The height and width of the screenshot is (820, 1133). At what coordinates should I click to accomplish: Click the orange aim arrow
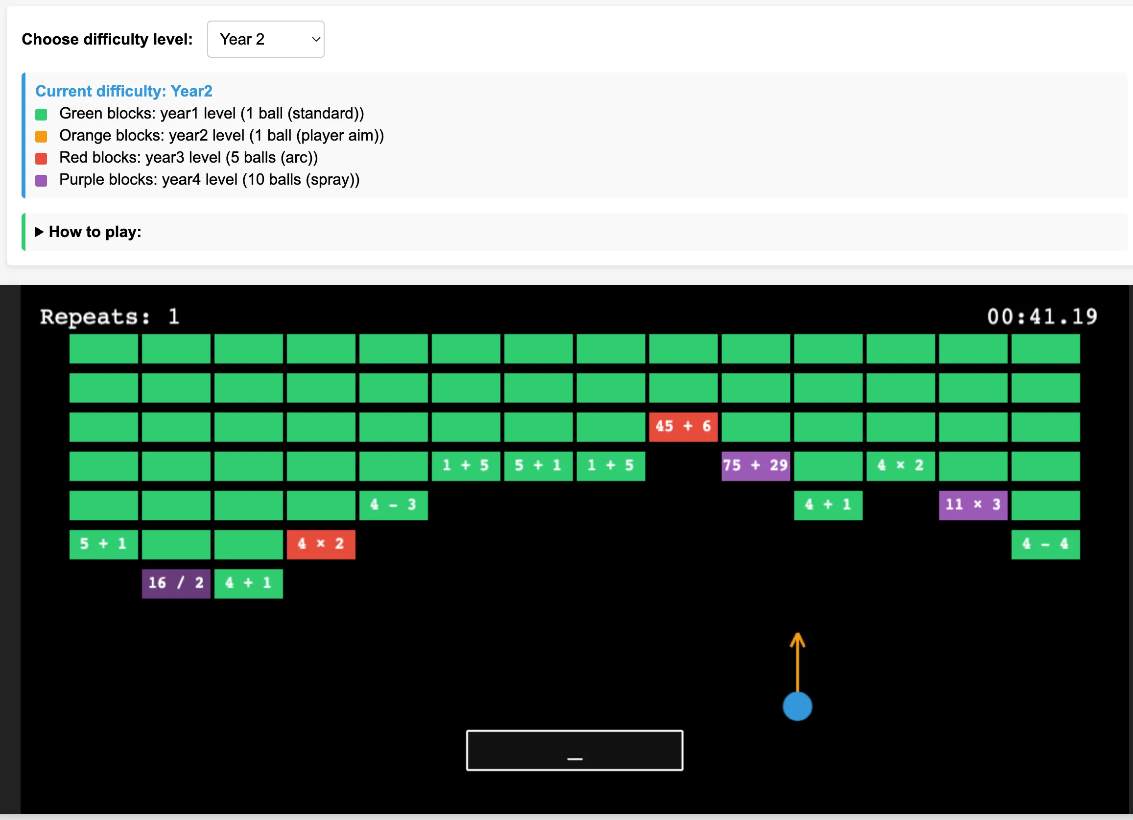(x=797, y=661)
